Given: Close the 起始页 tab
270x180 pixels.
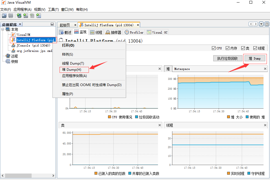Looking at the screenshot, I should [75, 25].
